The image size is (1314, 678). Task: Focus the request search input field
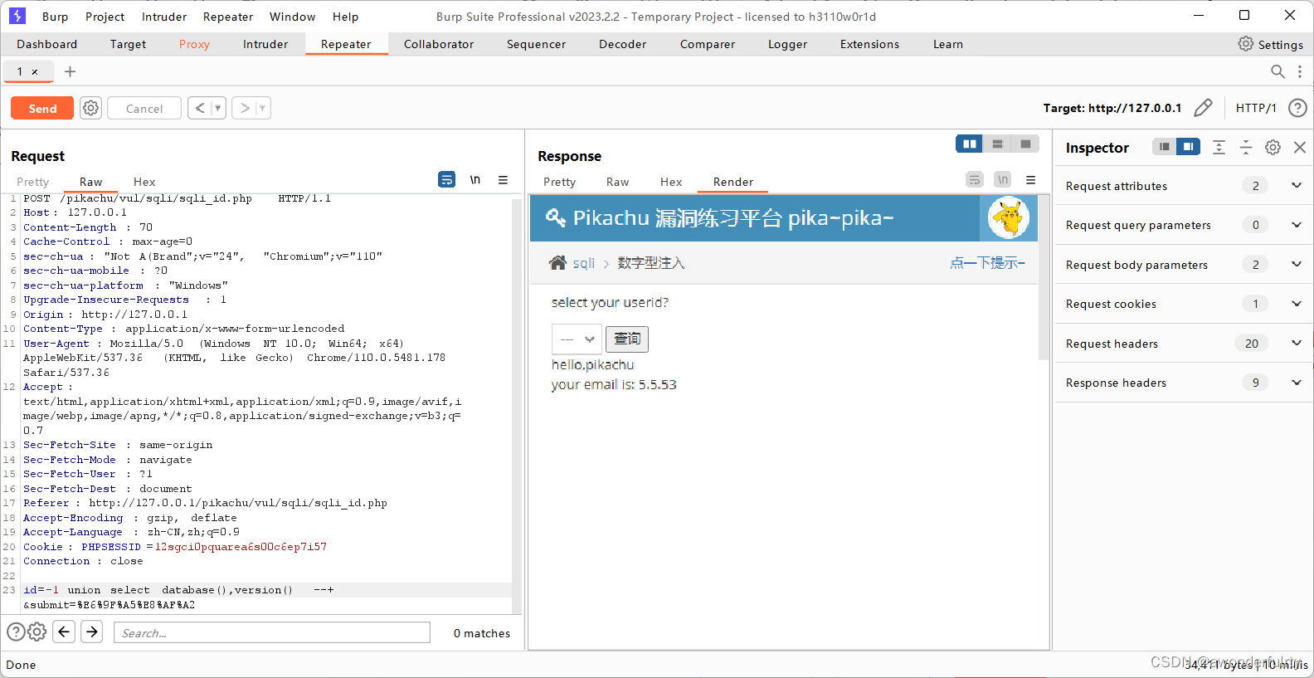pos(272,632)
